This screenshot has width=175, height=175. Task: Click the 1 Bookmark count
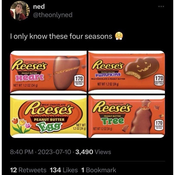point(99,170)
